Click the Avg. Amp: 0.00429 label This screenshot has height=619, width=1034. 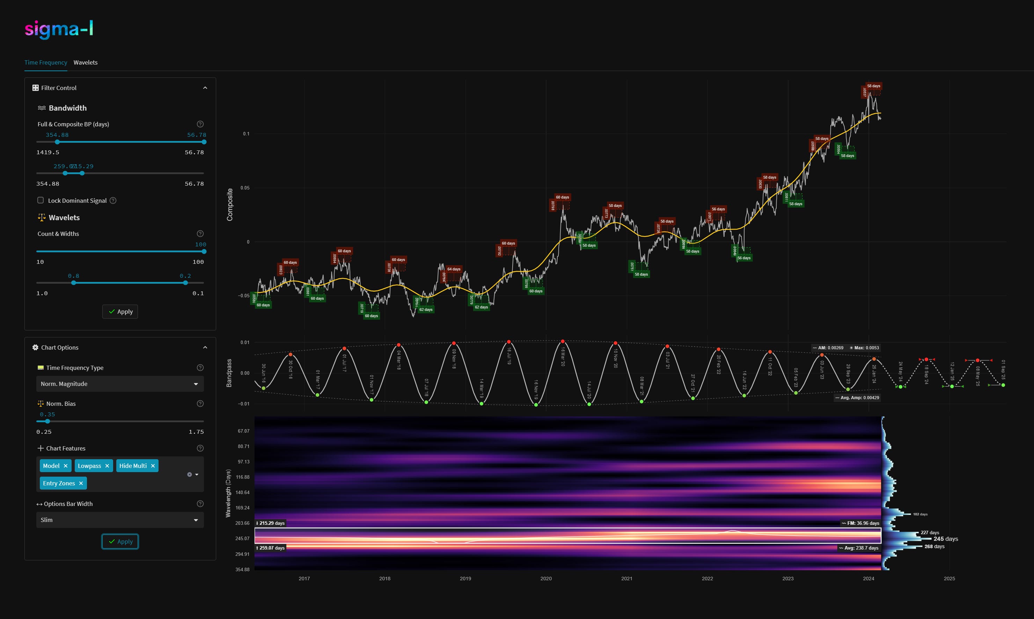coord(857,398)
